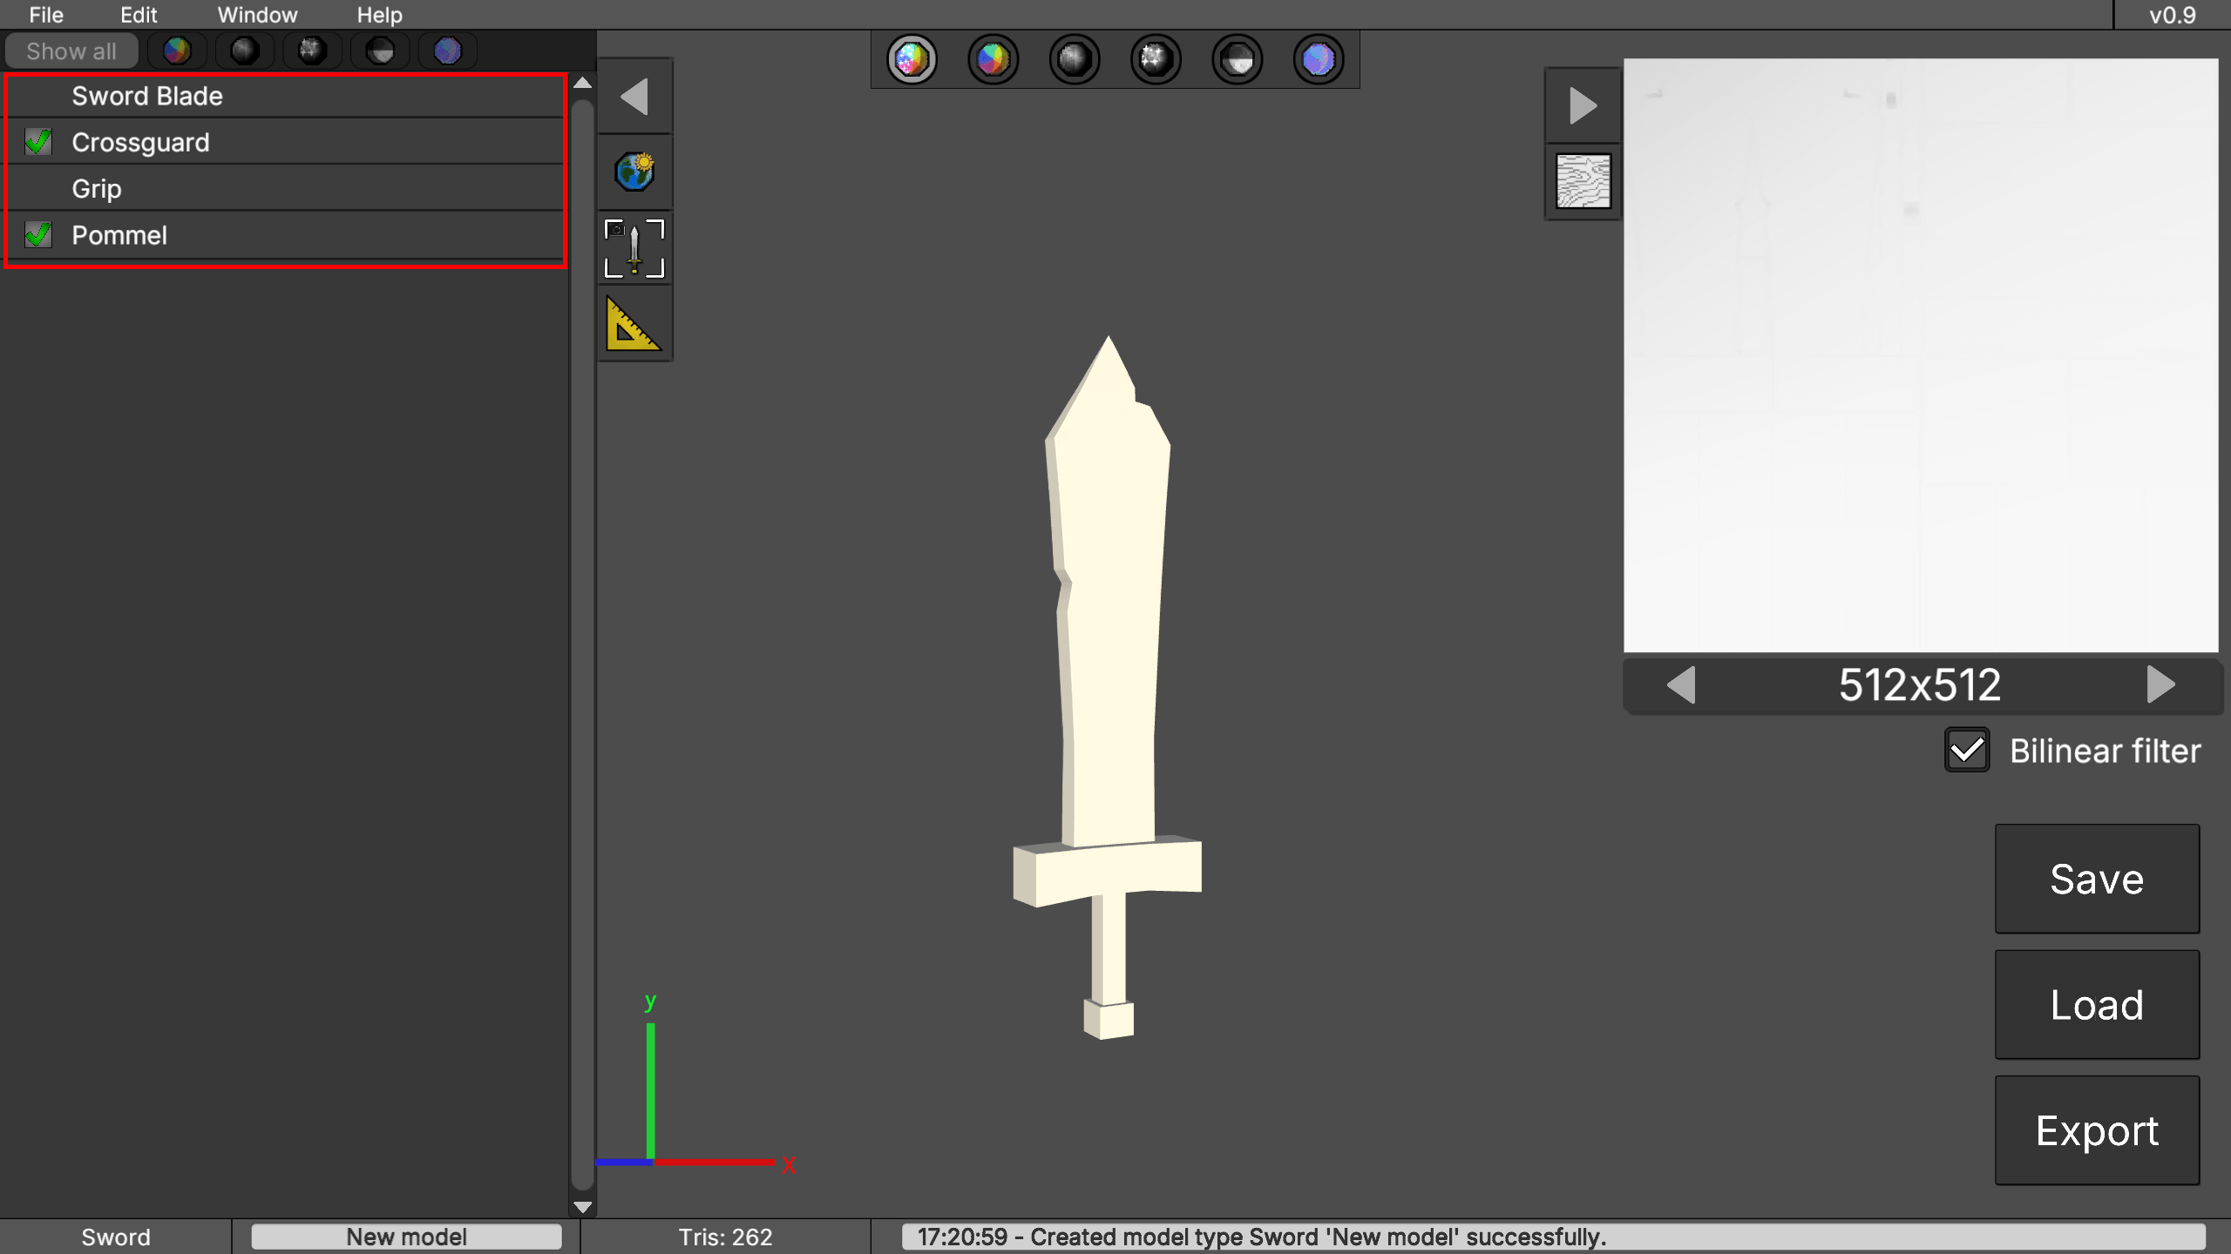Image resolution: width=2231 pixels, height=1254 pixels.
Task: Select the normal map channel sphere
Action: point(1319,58)
